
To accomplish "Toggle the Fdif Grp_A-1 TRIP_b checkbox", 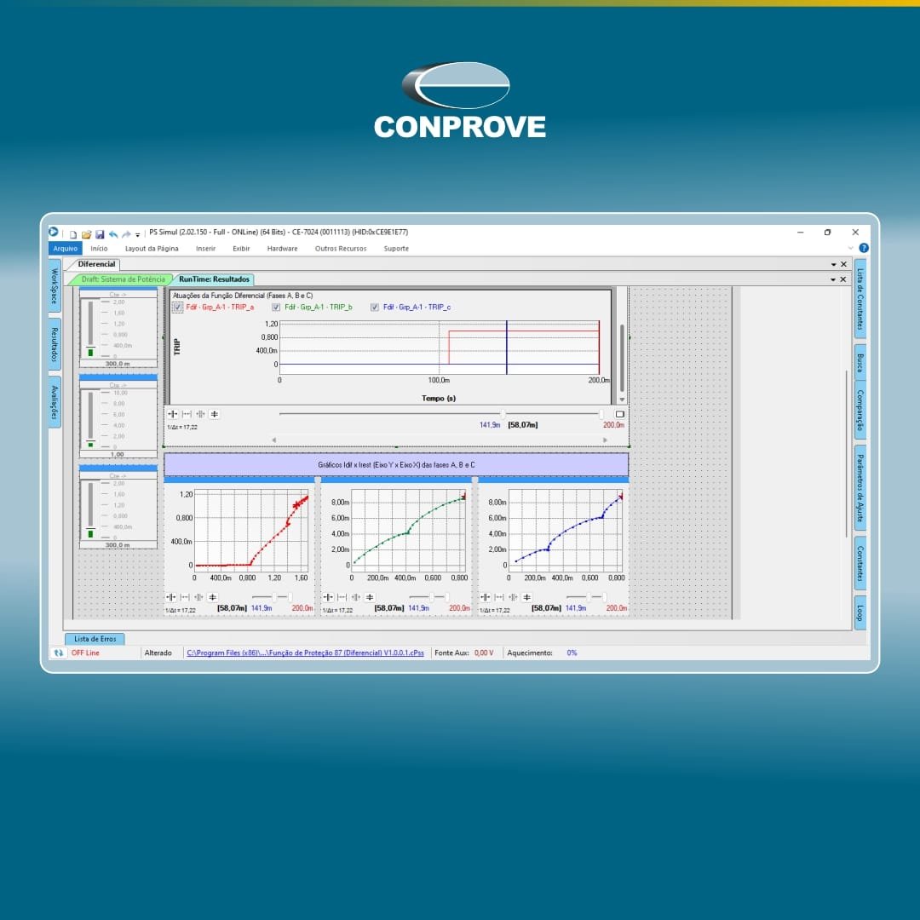I will (276, 308).
